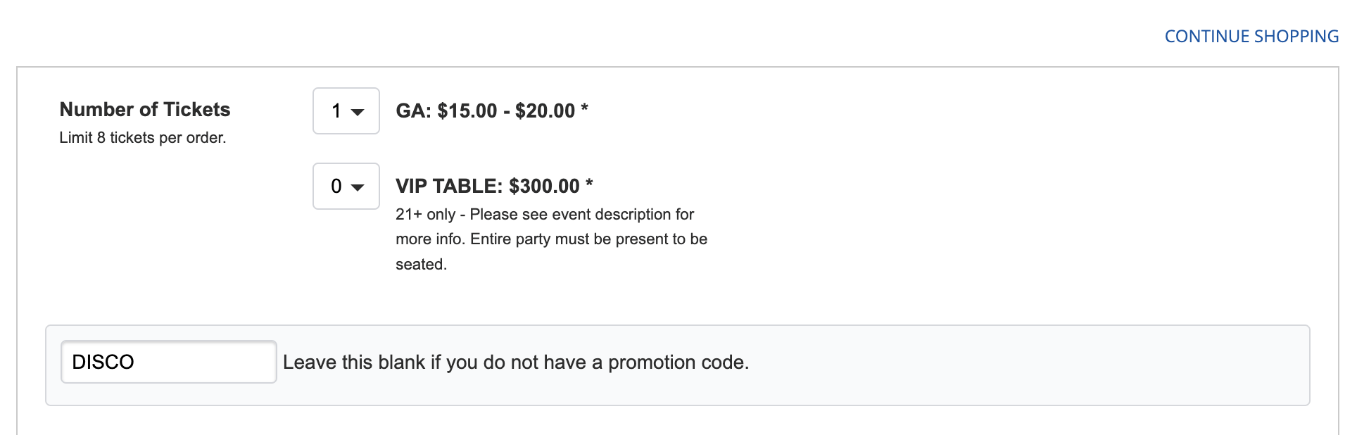Click the 'Leave this blank' promo hint text
This screenshot has width=1357, height=435.
point(515,362)
